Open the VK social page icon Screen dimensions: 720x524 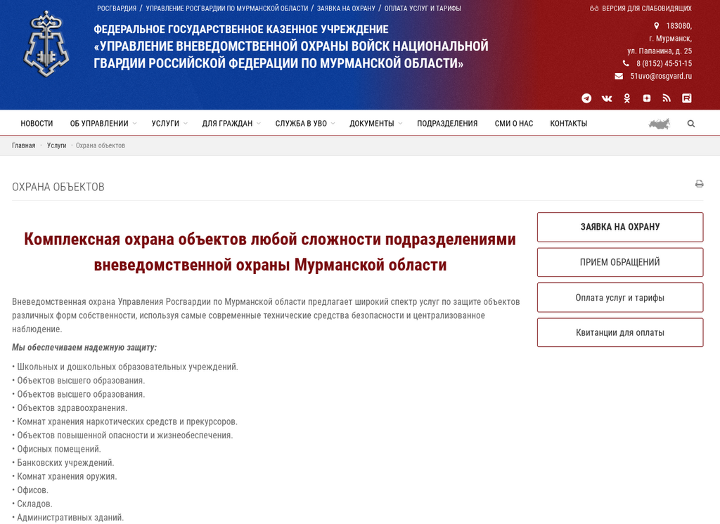pos(607,98)
